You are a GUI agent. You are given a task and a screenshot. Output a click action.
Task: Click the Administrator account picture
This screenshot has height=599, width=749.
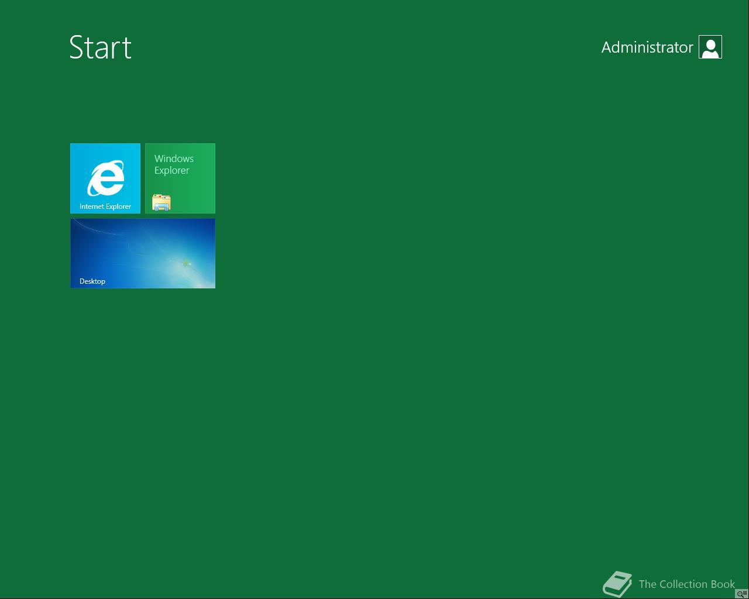coord(710,47)
